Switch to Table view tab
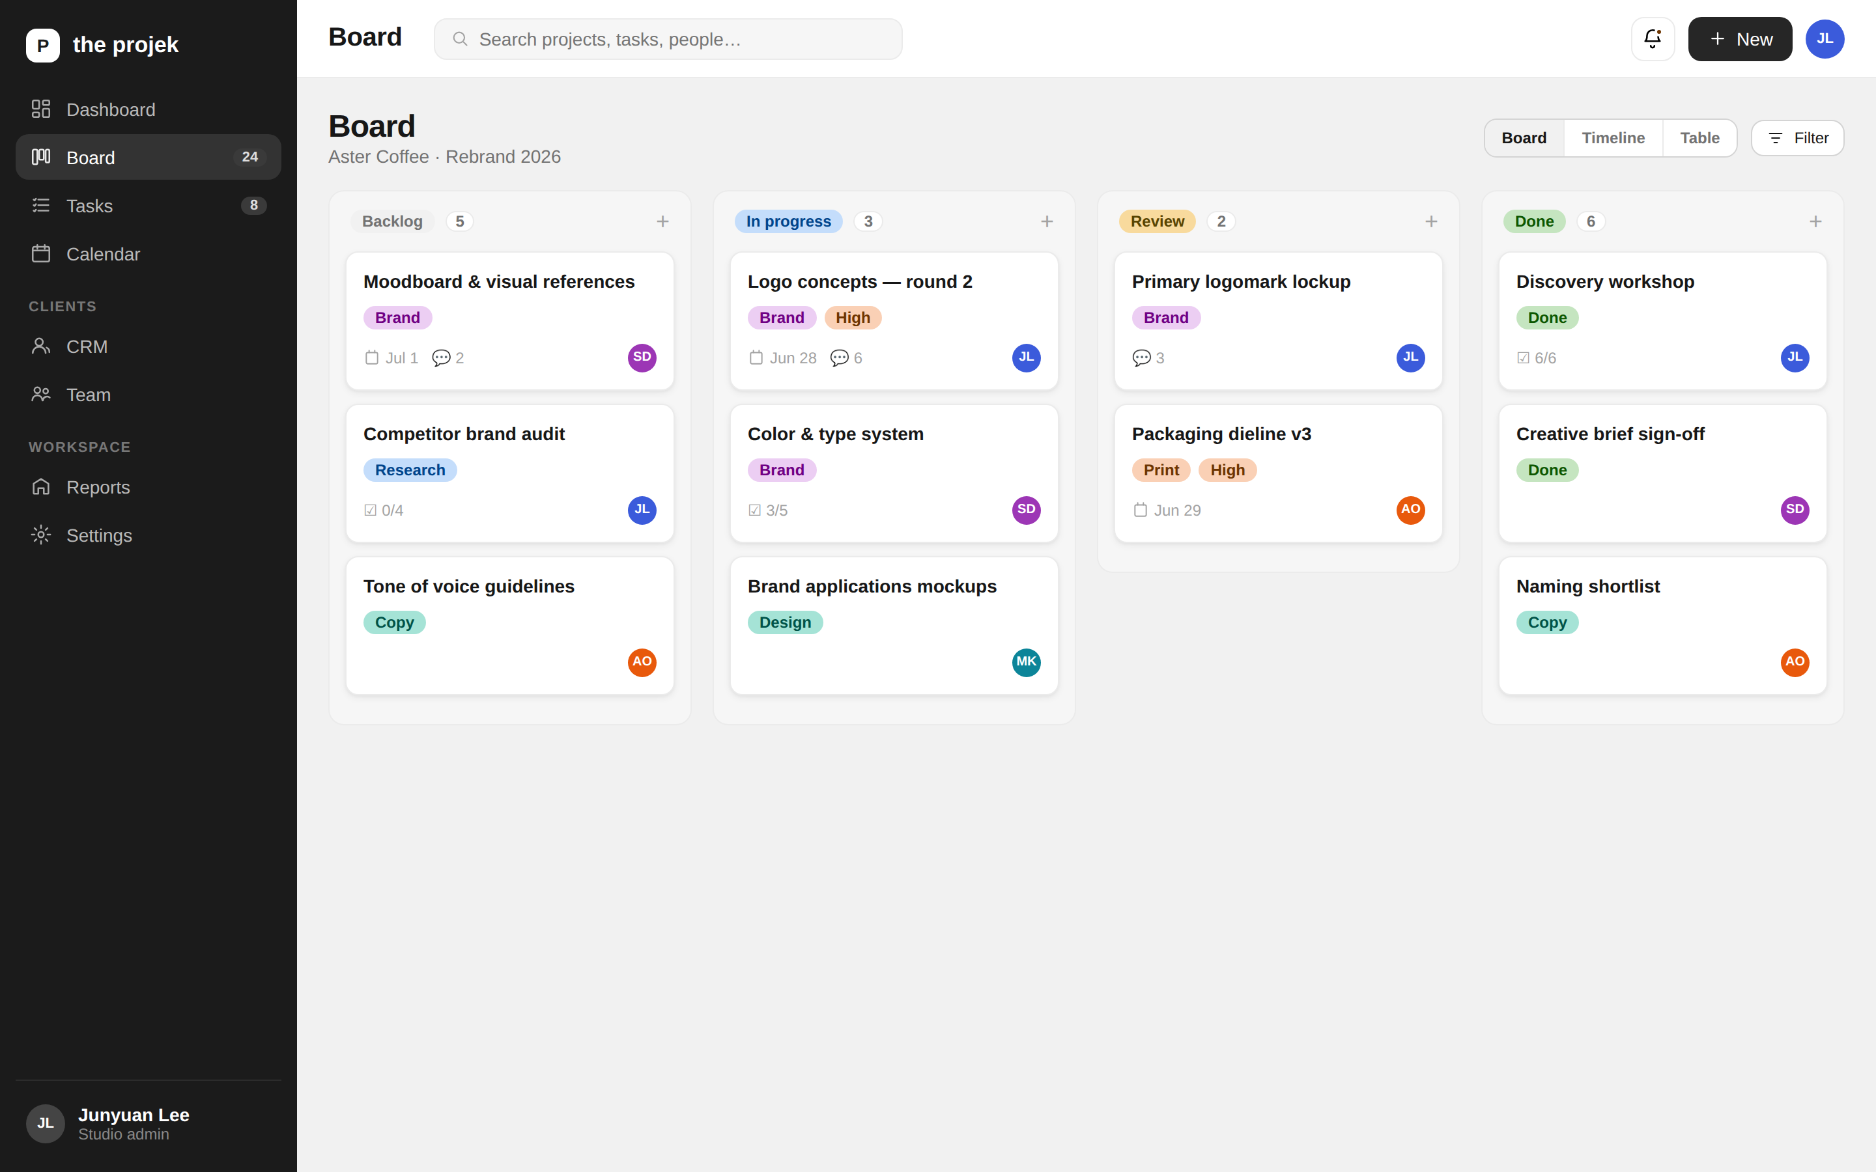 tap(1699, 138)
